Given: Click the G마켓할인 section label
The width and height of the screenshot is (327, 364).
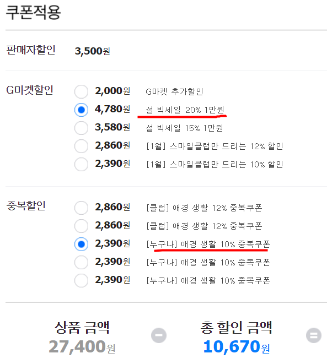Looking at the screenshot, I should (x=30, y=90).
